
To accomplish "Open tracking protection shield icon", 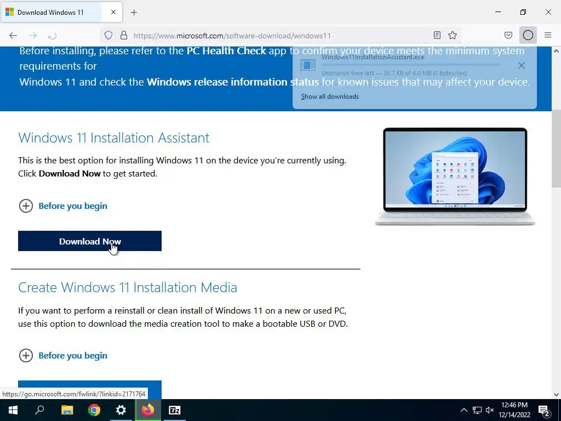I will 108,35.
